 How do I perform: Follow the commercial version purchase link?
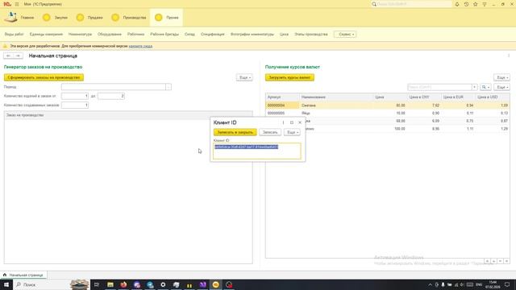(140, 46)
